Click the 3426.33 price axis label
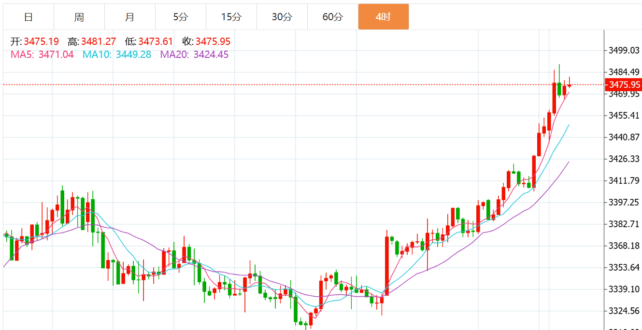 pos(624,159)
